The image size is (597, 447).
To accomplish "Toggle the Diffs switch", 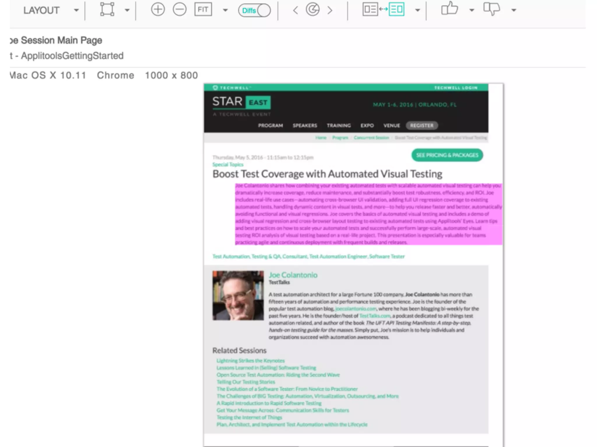I will pyautogui.click(x=254, y=10).
